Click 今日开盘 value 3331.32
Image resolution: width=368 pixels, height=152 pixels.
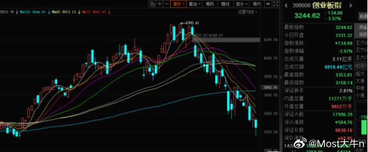(343, 35)
